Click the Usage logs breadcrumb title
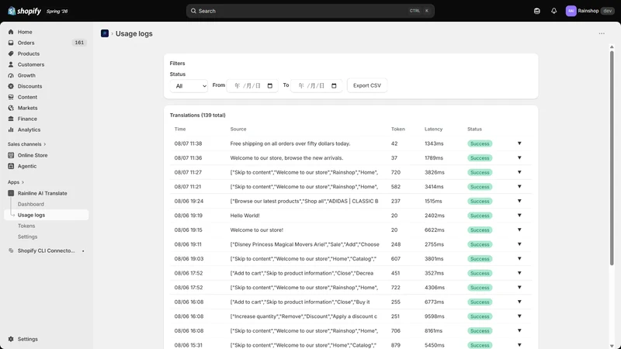The height and width of the screenshot is (349, 621). [x=134, y=33]
